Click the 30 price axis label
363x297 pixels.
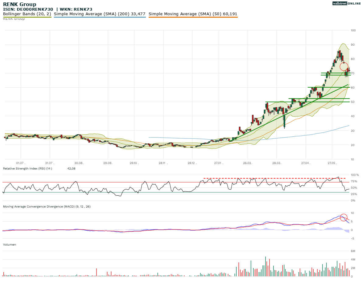353,131
